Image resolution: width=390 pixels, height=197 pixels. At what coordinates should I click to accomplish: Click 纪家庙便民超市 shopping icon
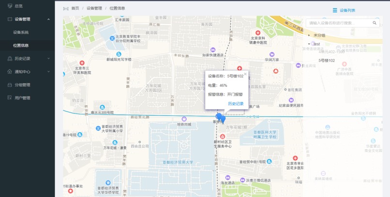coord(291,100)
